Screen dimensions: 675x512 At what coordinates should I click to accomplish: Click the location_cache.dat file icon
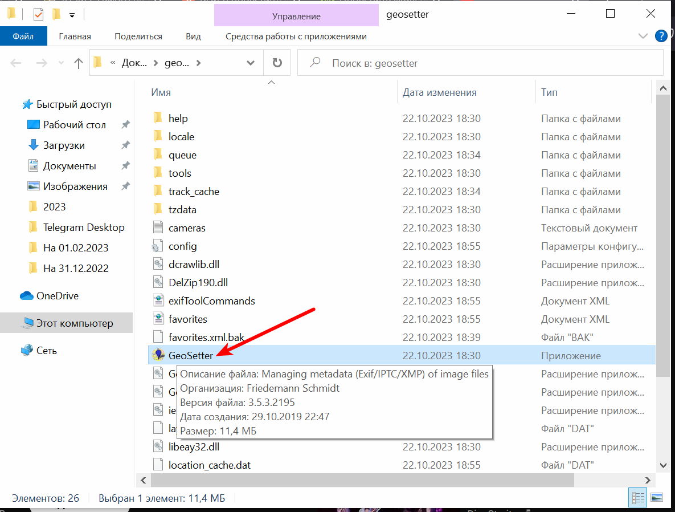click(x=158, y=465)
